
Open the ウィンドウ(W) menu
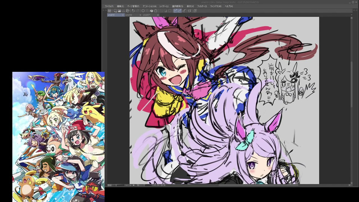point(216,6)
